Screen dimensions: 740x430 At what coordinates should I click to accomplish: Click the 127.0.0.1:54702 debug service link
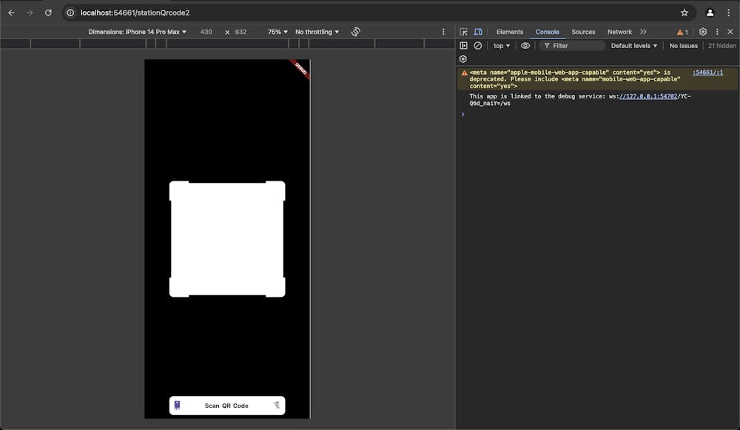point(648,96)
